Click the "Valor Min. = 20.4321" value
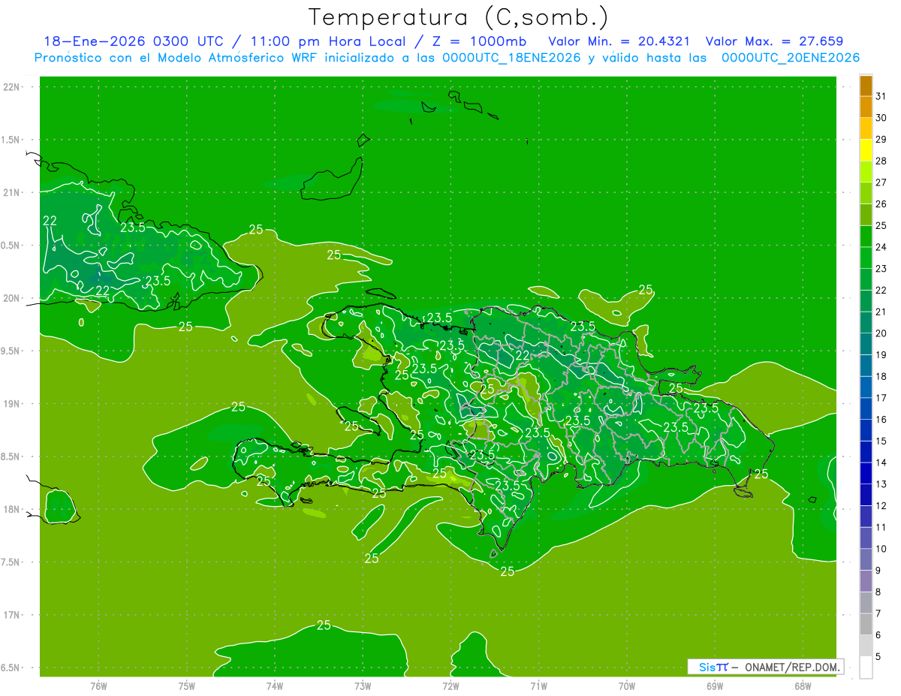 (619, 41)
